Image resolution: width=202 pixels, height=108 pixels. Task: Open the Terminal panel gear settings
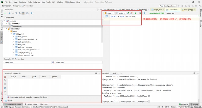(x=194, y=73)
